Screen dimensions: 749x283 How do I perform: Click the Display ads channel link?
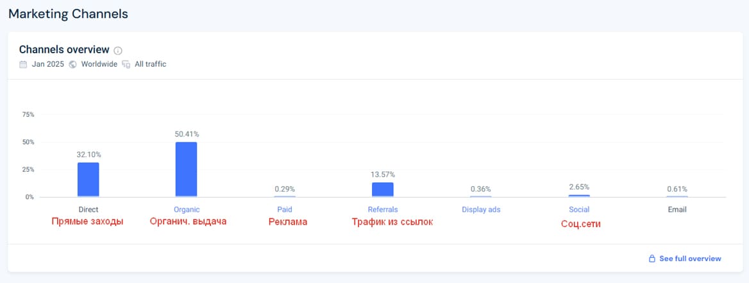point(481,209)
